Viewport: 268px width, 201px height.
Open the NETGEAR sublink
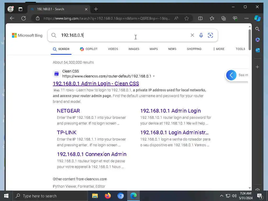(68, 111)
